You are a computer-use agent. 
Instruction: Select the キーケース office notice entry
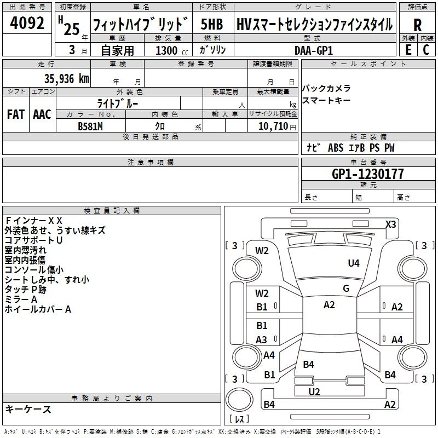(x=28, y=409)
